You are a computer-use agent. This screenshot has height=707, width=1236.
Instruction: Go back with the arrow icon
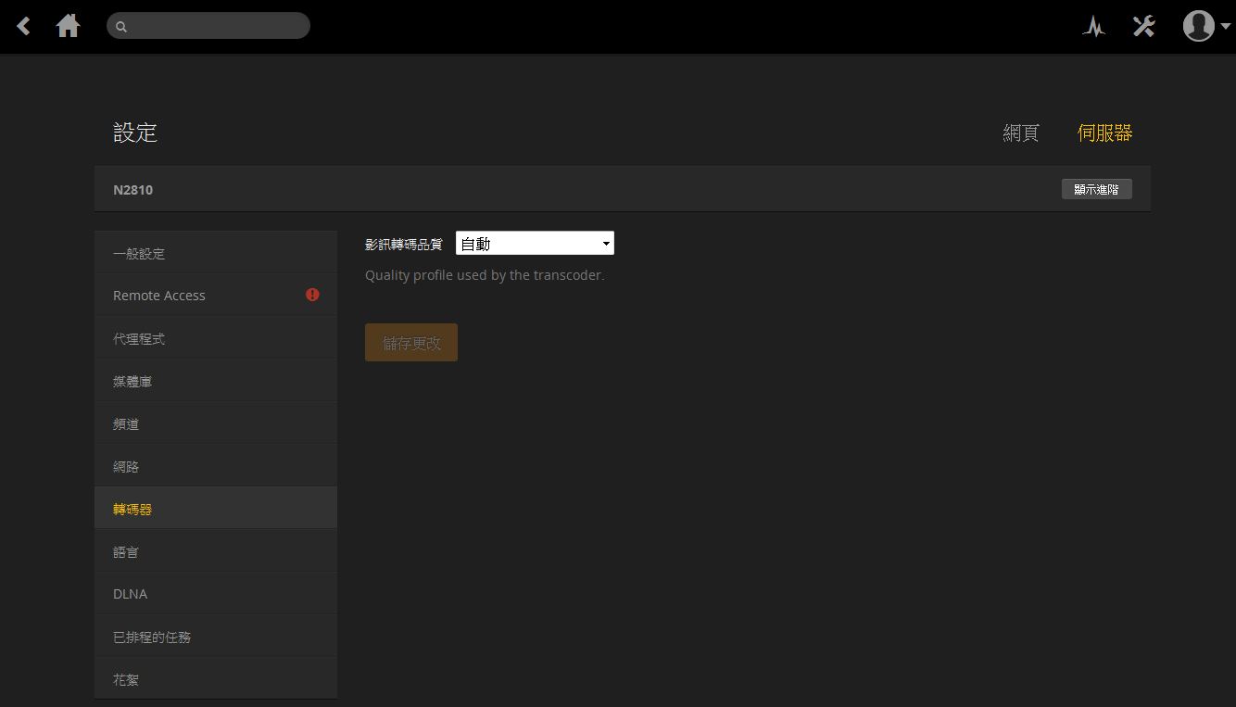coord(24,26)
